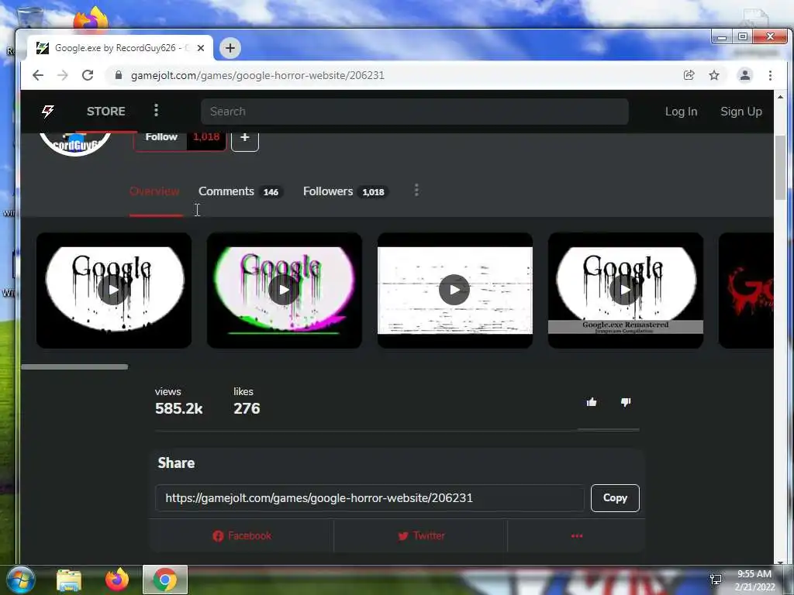
Task: Share the game on Twitter
Action: (x=421, y=536)
